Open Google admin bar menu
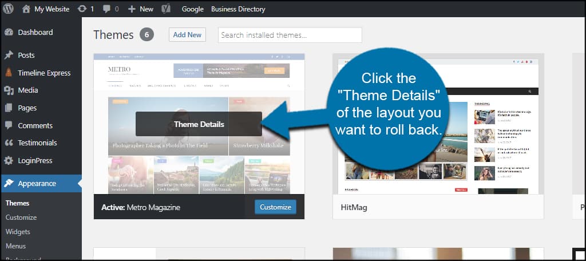Image resolution: width=586 pixels, height=261 pixels. tap(192, 9)
